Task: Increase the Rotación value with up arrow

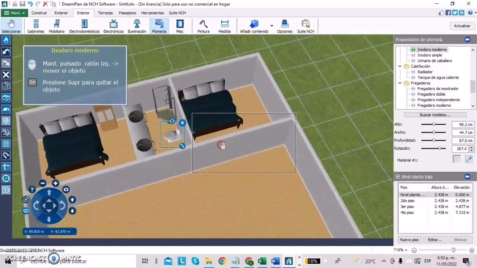Action: click(x=472, y=147)
